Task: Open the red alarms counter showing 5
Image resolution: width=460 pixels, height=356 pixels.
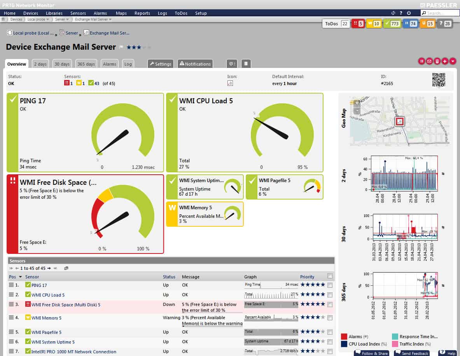Action: 358,24
